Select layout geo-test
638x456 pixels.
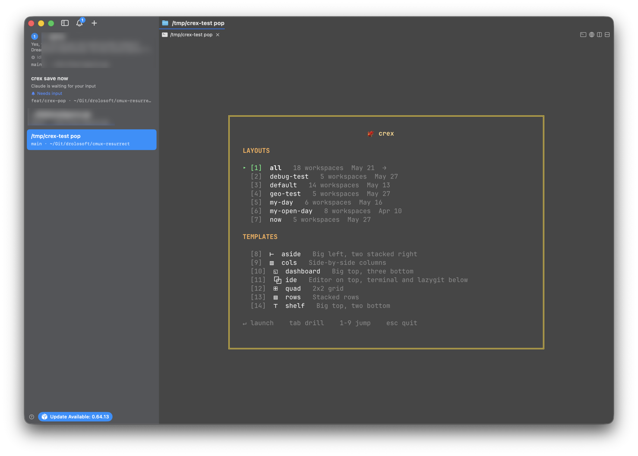click(x=320, y=194)
